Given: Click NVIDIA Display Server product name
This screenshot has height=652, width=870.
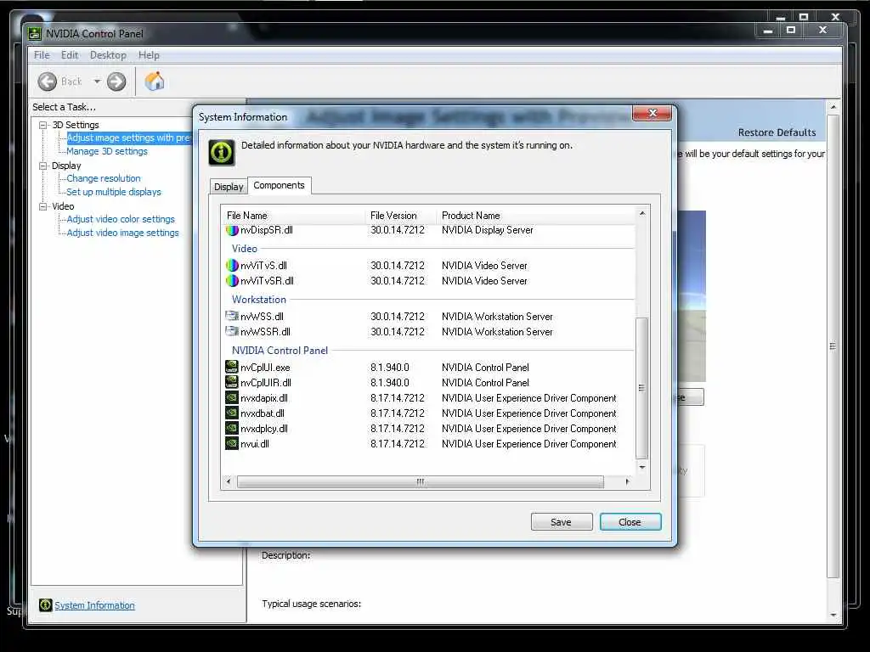Looking at the screenshot, I should (487, 230).
